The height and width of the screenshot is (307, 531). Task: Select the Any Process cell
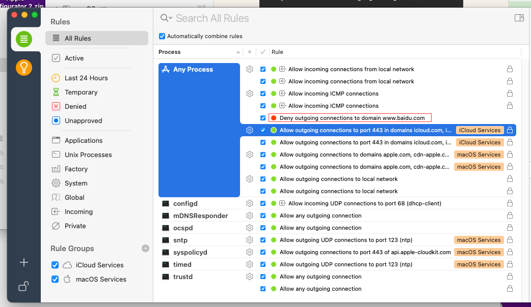[199, 130]
